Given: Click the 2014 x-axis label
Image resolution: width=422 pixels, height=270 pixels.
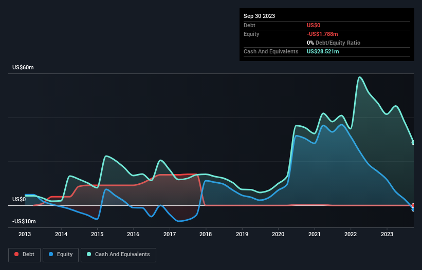Looking at the screenshot, I should click(x=61, y=234).
